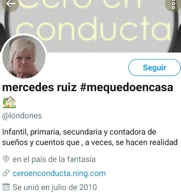Follow the account with Seguir button
The height and width of the screenshot is (193, 181).
pyautogui.click(x=154, y=67)
